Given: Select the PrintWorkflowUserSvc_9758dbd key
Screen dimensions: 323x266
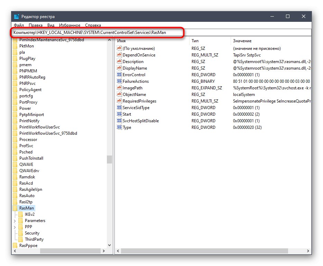Looking at the screenshot, I should point(48,133).
